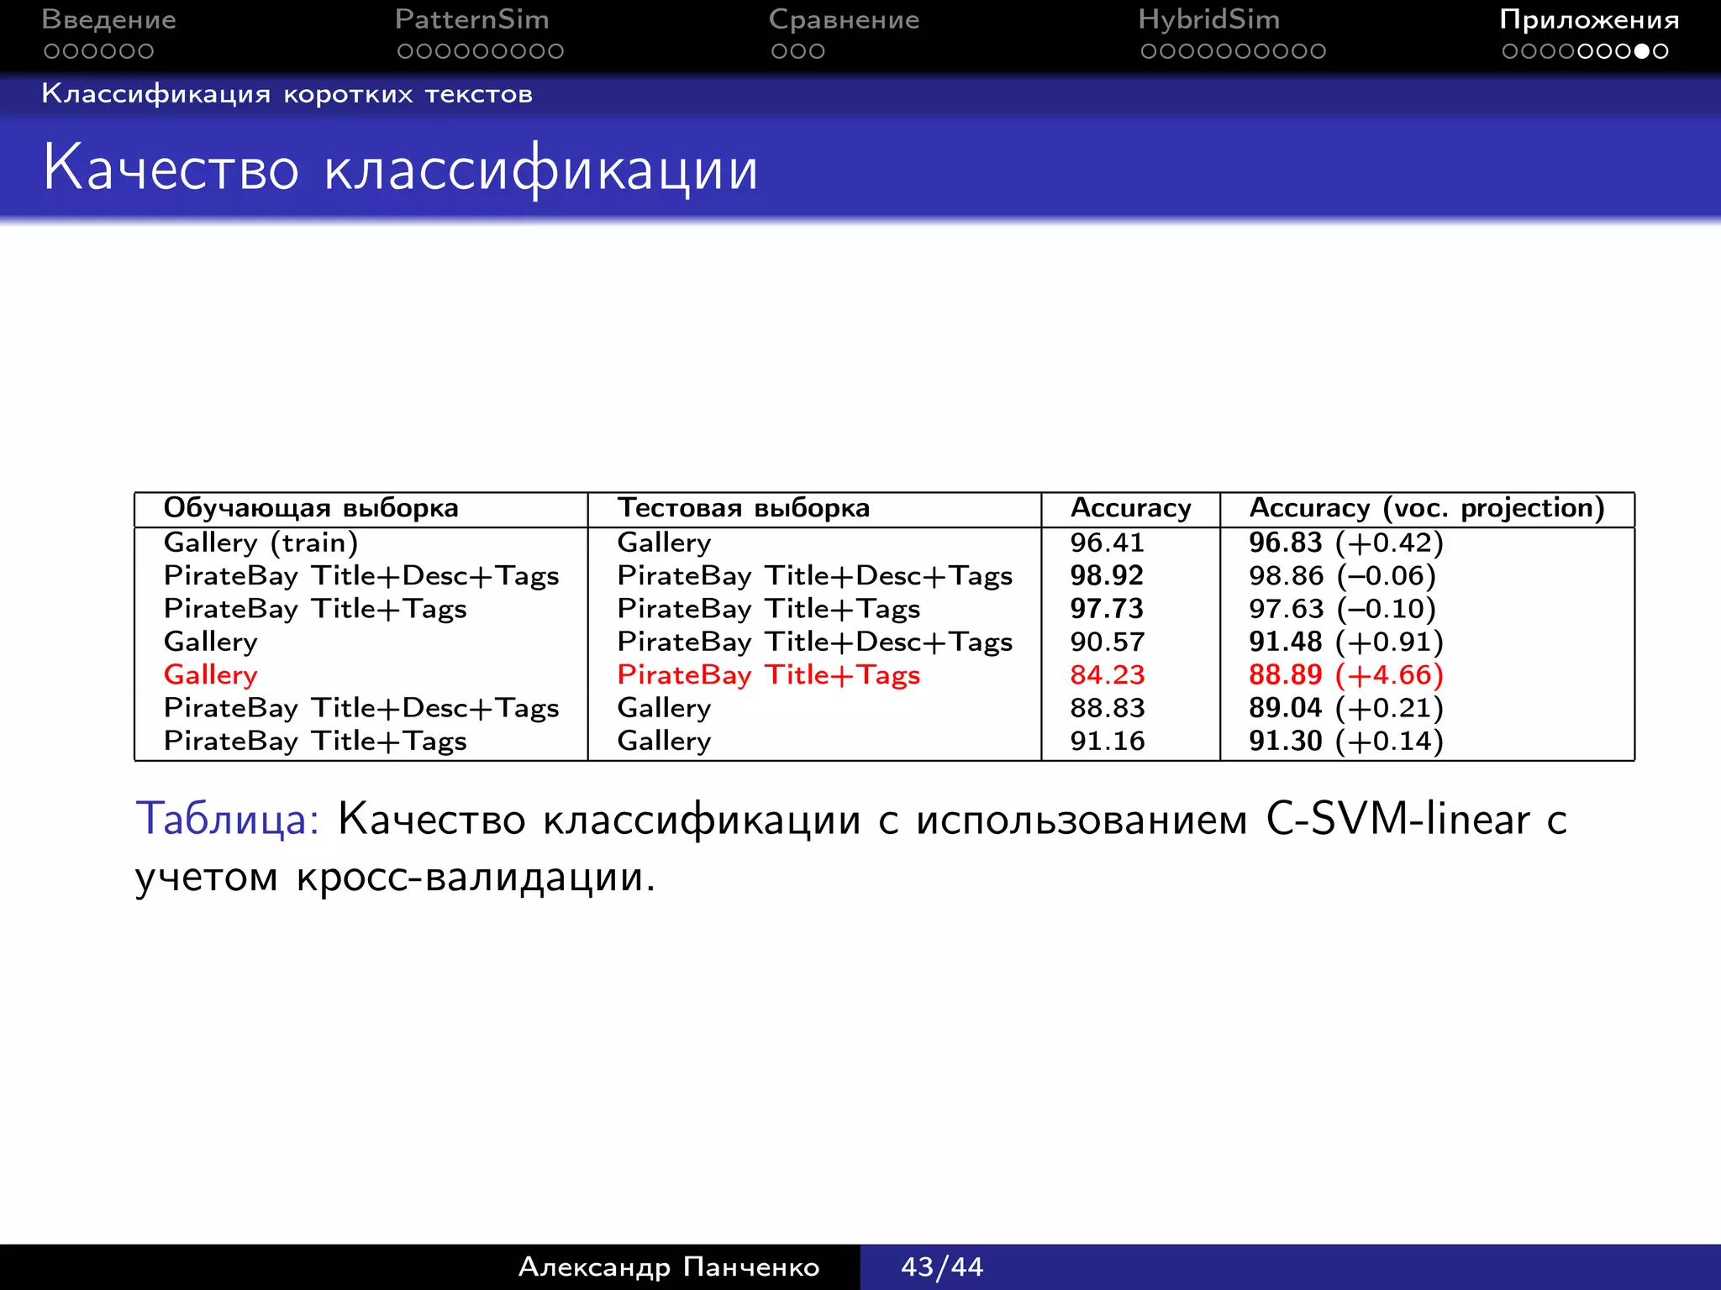
Task: Click the 91.30 (+0.14) projection cell
Action: pyautogui.click(x=1345, y=741)
